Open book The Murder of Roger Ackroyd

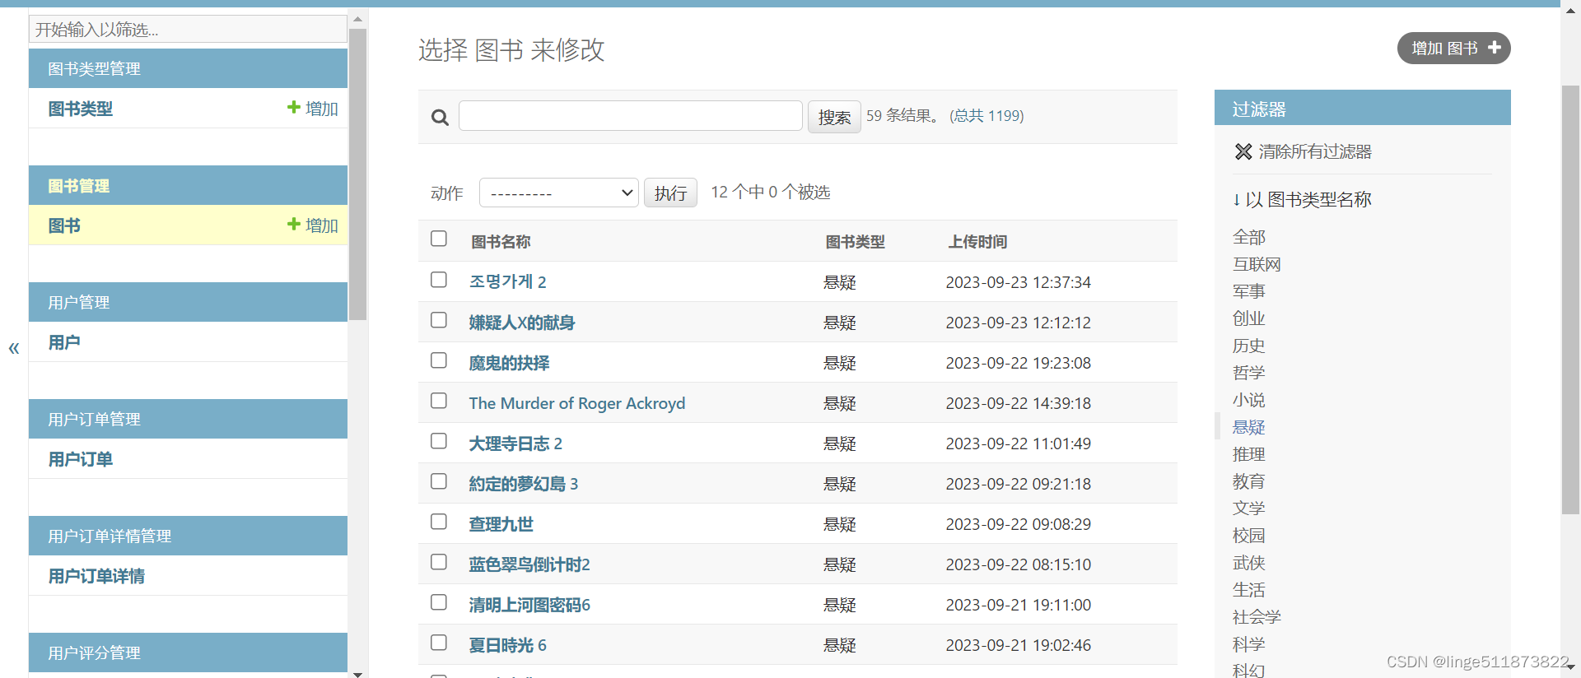tap(577, 403)
